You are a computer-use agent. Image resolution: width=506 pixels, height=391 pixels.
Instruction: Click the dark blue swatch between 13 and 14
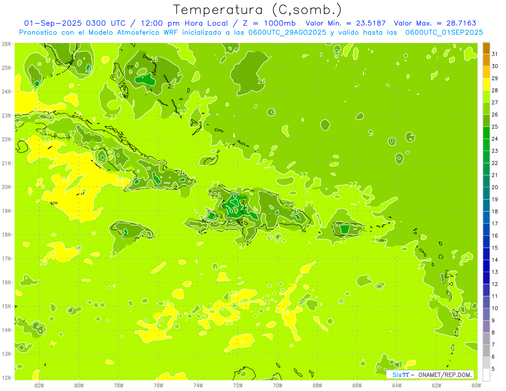[486, 266]
